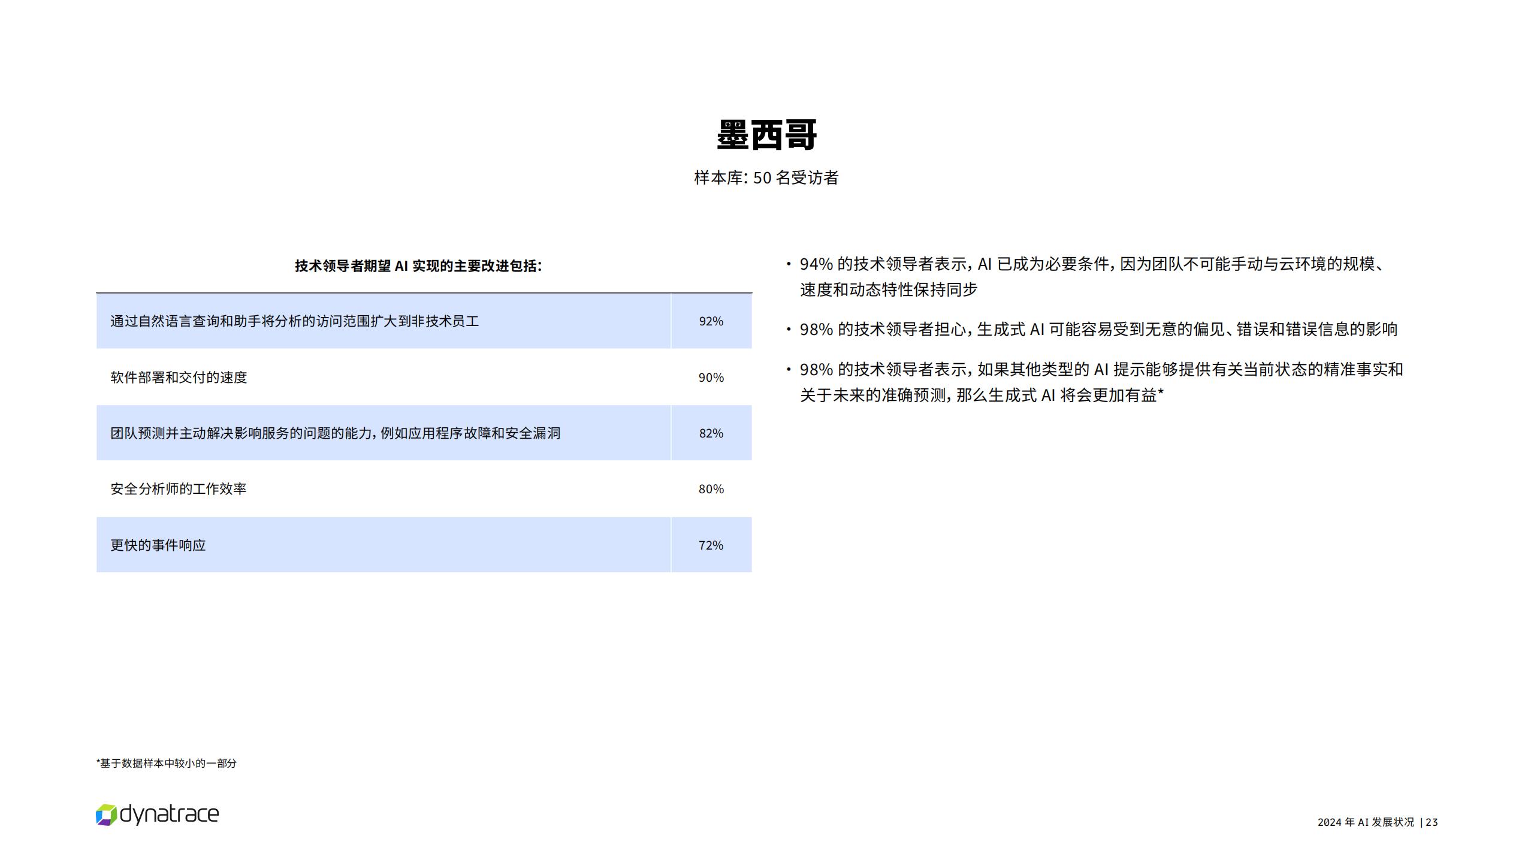Click the page number 23
The width and height of the screenshot is (1534, 863).
(1432, 822)
